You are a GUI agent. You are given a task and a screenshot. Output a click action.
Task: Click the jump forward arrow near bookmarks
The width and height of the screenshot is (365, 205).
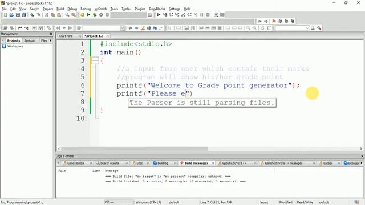[266, 22]
